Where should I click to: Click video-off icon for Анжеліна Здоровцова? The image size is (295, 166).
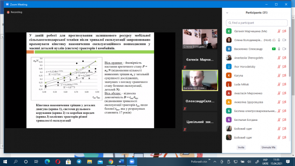pos(284,102)
